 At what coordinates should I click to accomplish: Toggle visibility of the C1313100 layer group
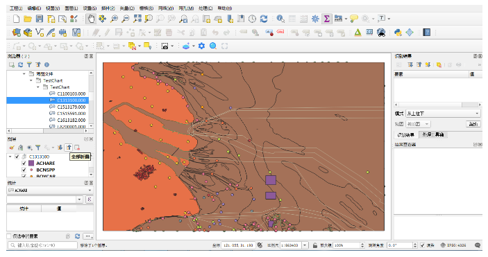click(x=17, y=157)
